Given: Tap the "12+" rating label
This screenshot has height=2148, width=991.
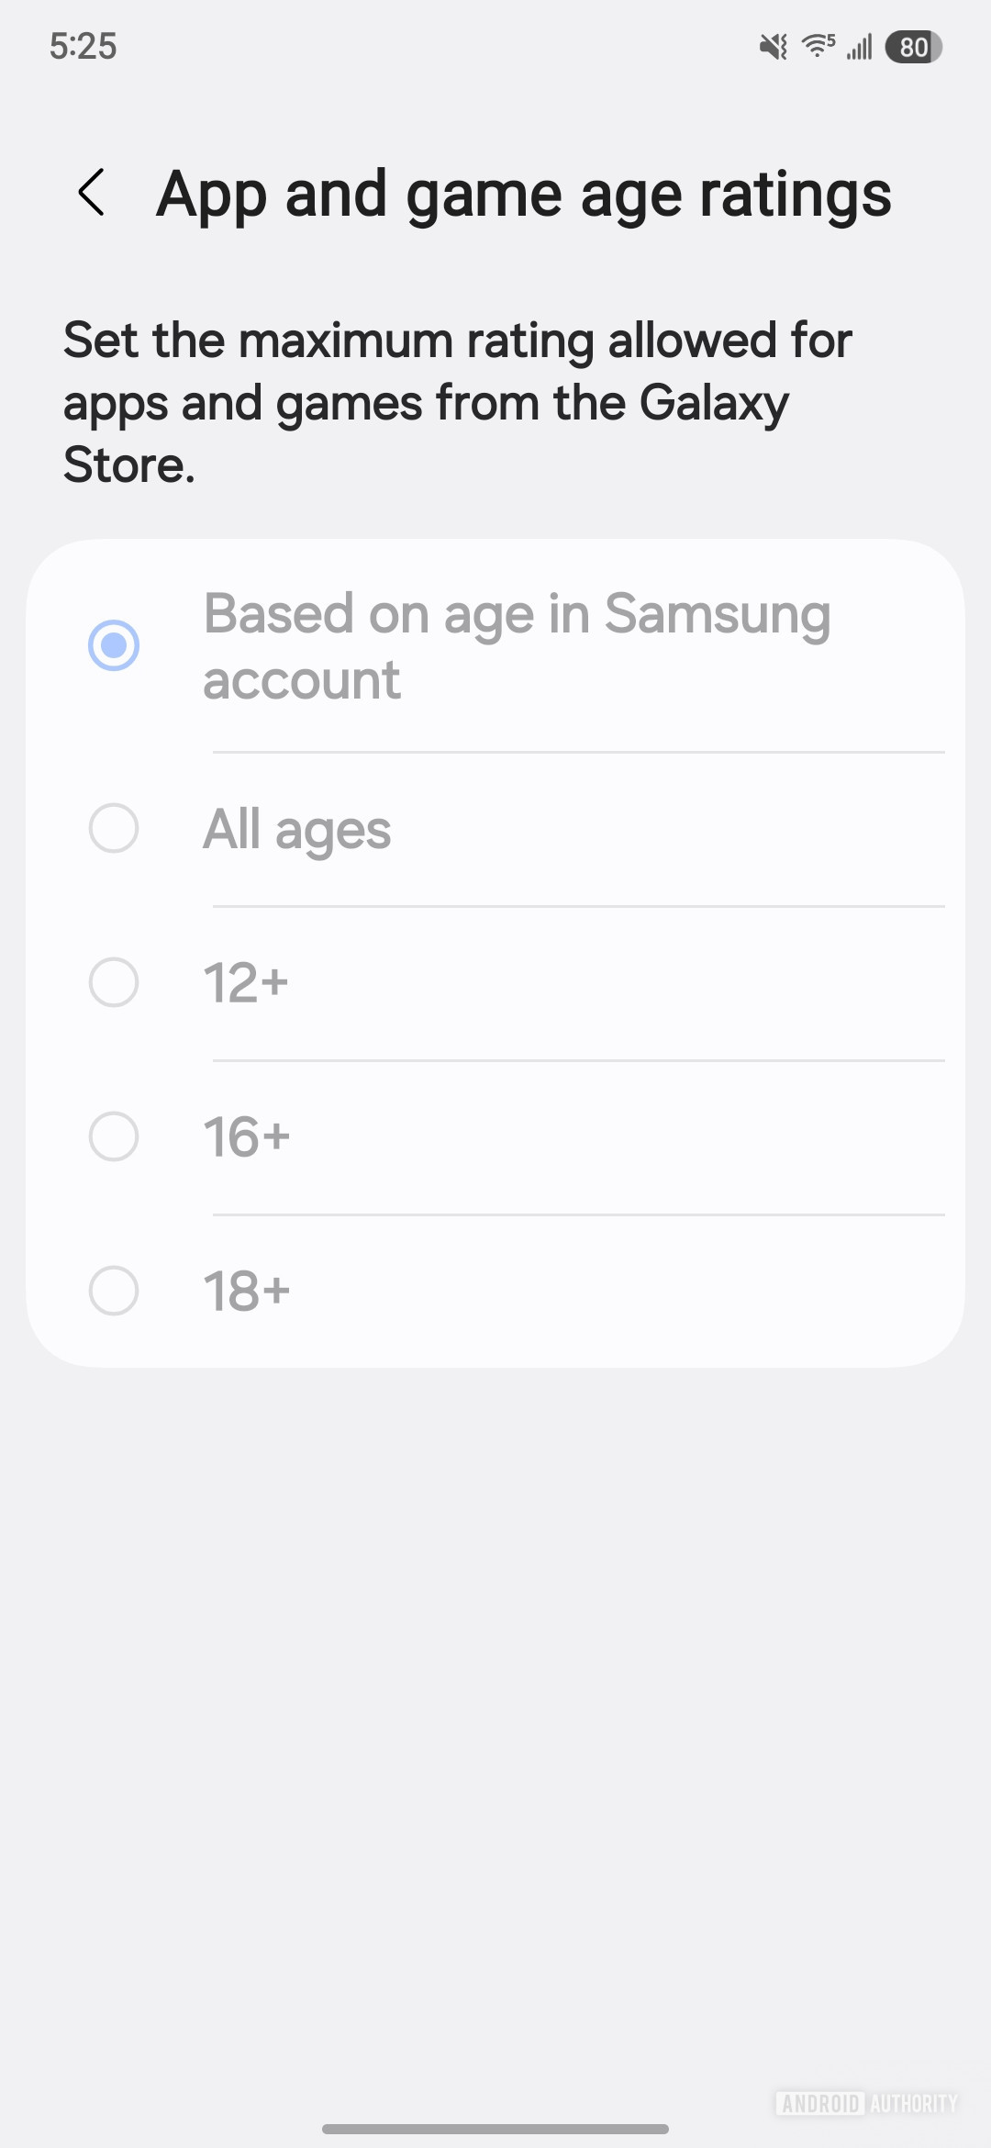Looking at the screenshot, I should click(246, 983).
